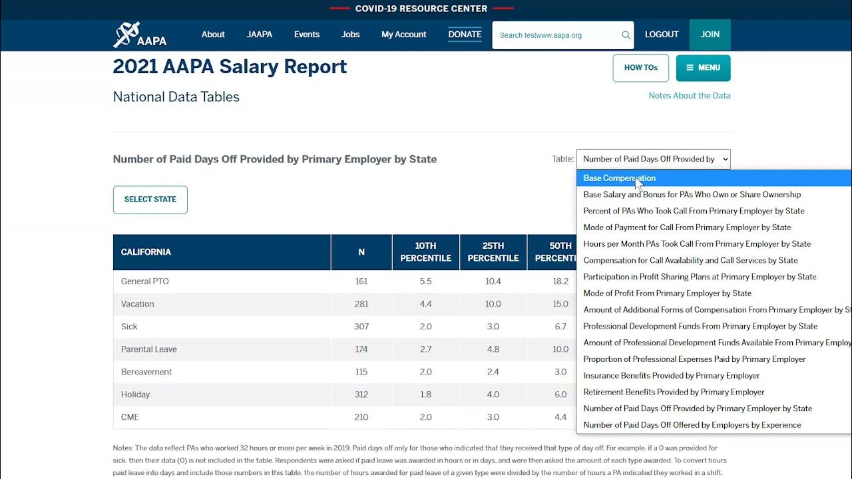Click the CME row label
This screenshot has height=479, width=852.
tap(130, 417)
